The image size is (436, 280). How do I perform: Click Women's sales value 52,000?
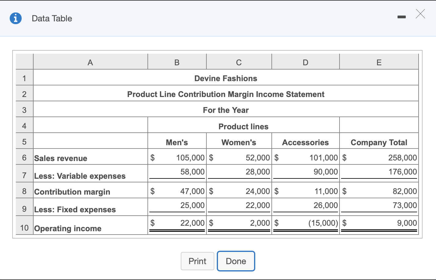click(258, 158)
